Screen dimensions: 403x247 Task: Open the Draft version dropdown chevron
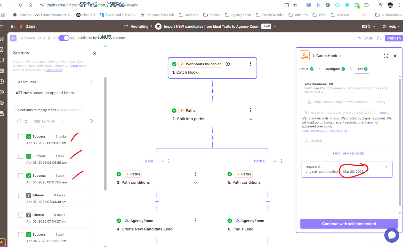point(275,26)
